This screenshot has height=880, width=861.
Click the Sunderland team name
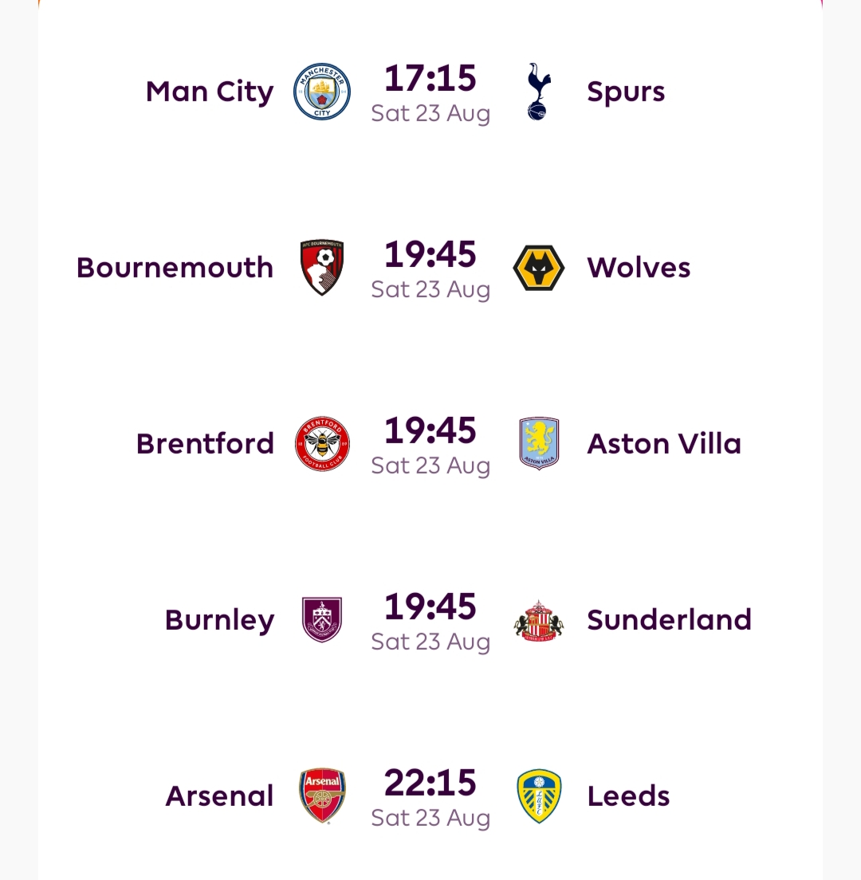[x=669, y=620]
